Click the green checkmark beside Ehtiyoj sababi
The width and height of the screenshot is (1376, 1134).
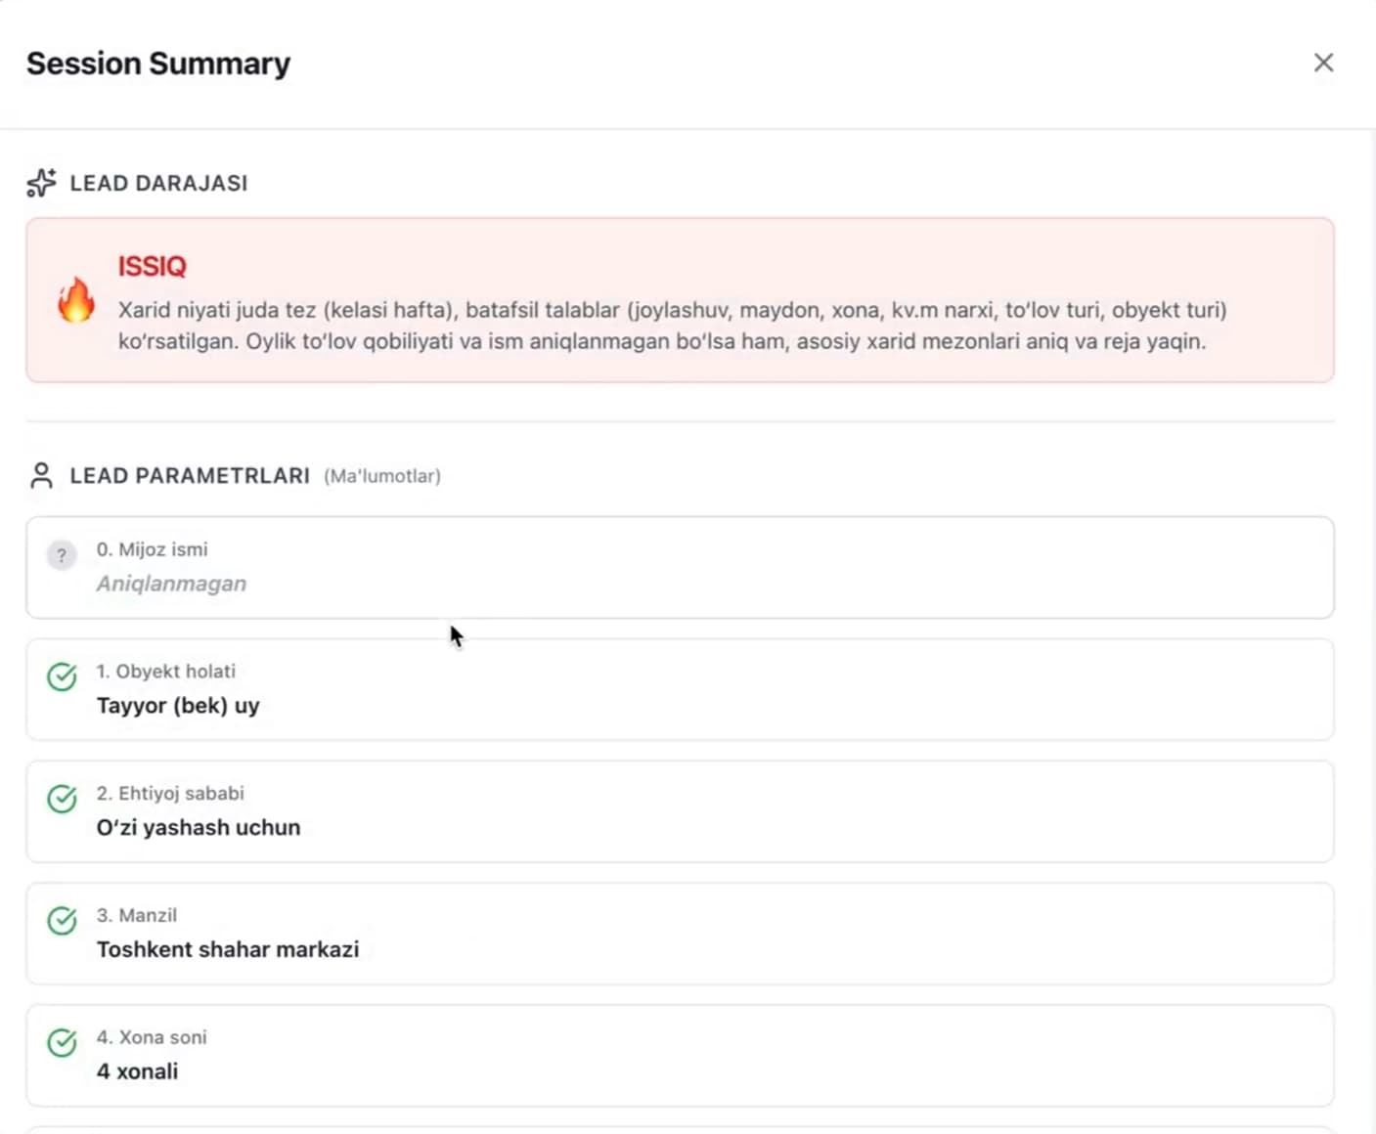click(62, 799)
